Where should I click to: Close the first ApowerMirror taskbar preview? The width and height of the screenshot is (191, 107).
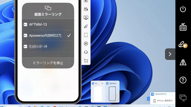pos(102,83)
